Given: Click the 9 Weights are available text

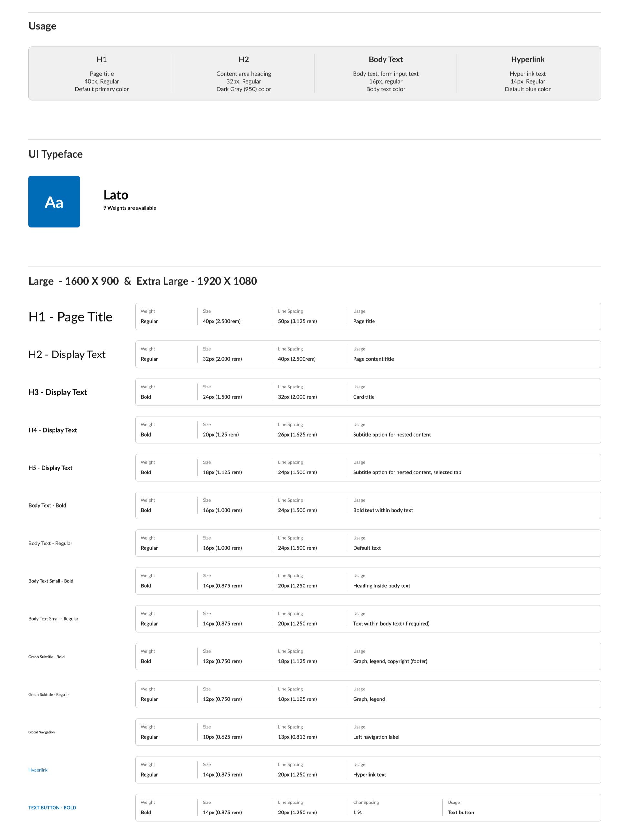Looking at the screenshot, I should point(129,208).
